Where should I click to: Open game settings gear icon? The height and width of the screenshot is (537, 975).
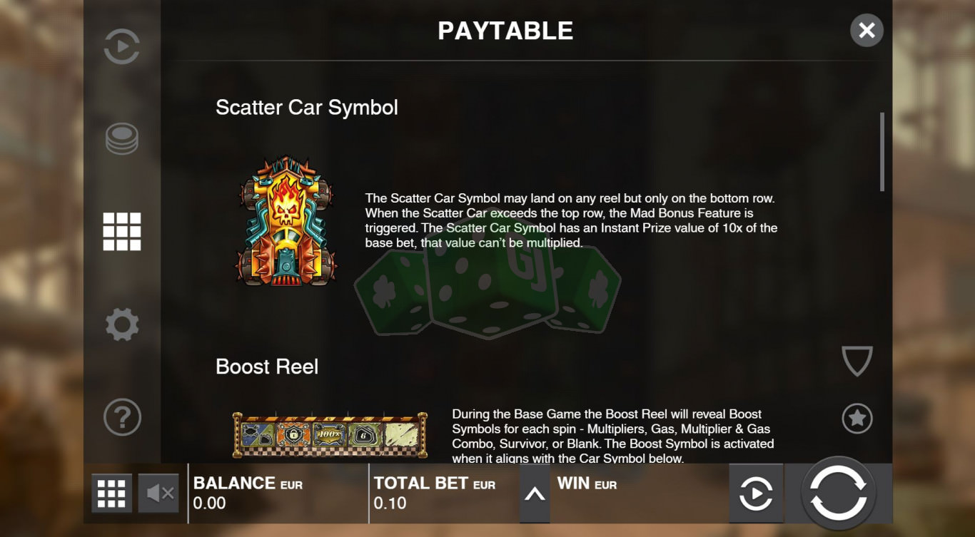pyautogui.click(x=122, y=325)
